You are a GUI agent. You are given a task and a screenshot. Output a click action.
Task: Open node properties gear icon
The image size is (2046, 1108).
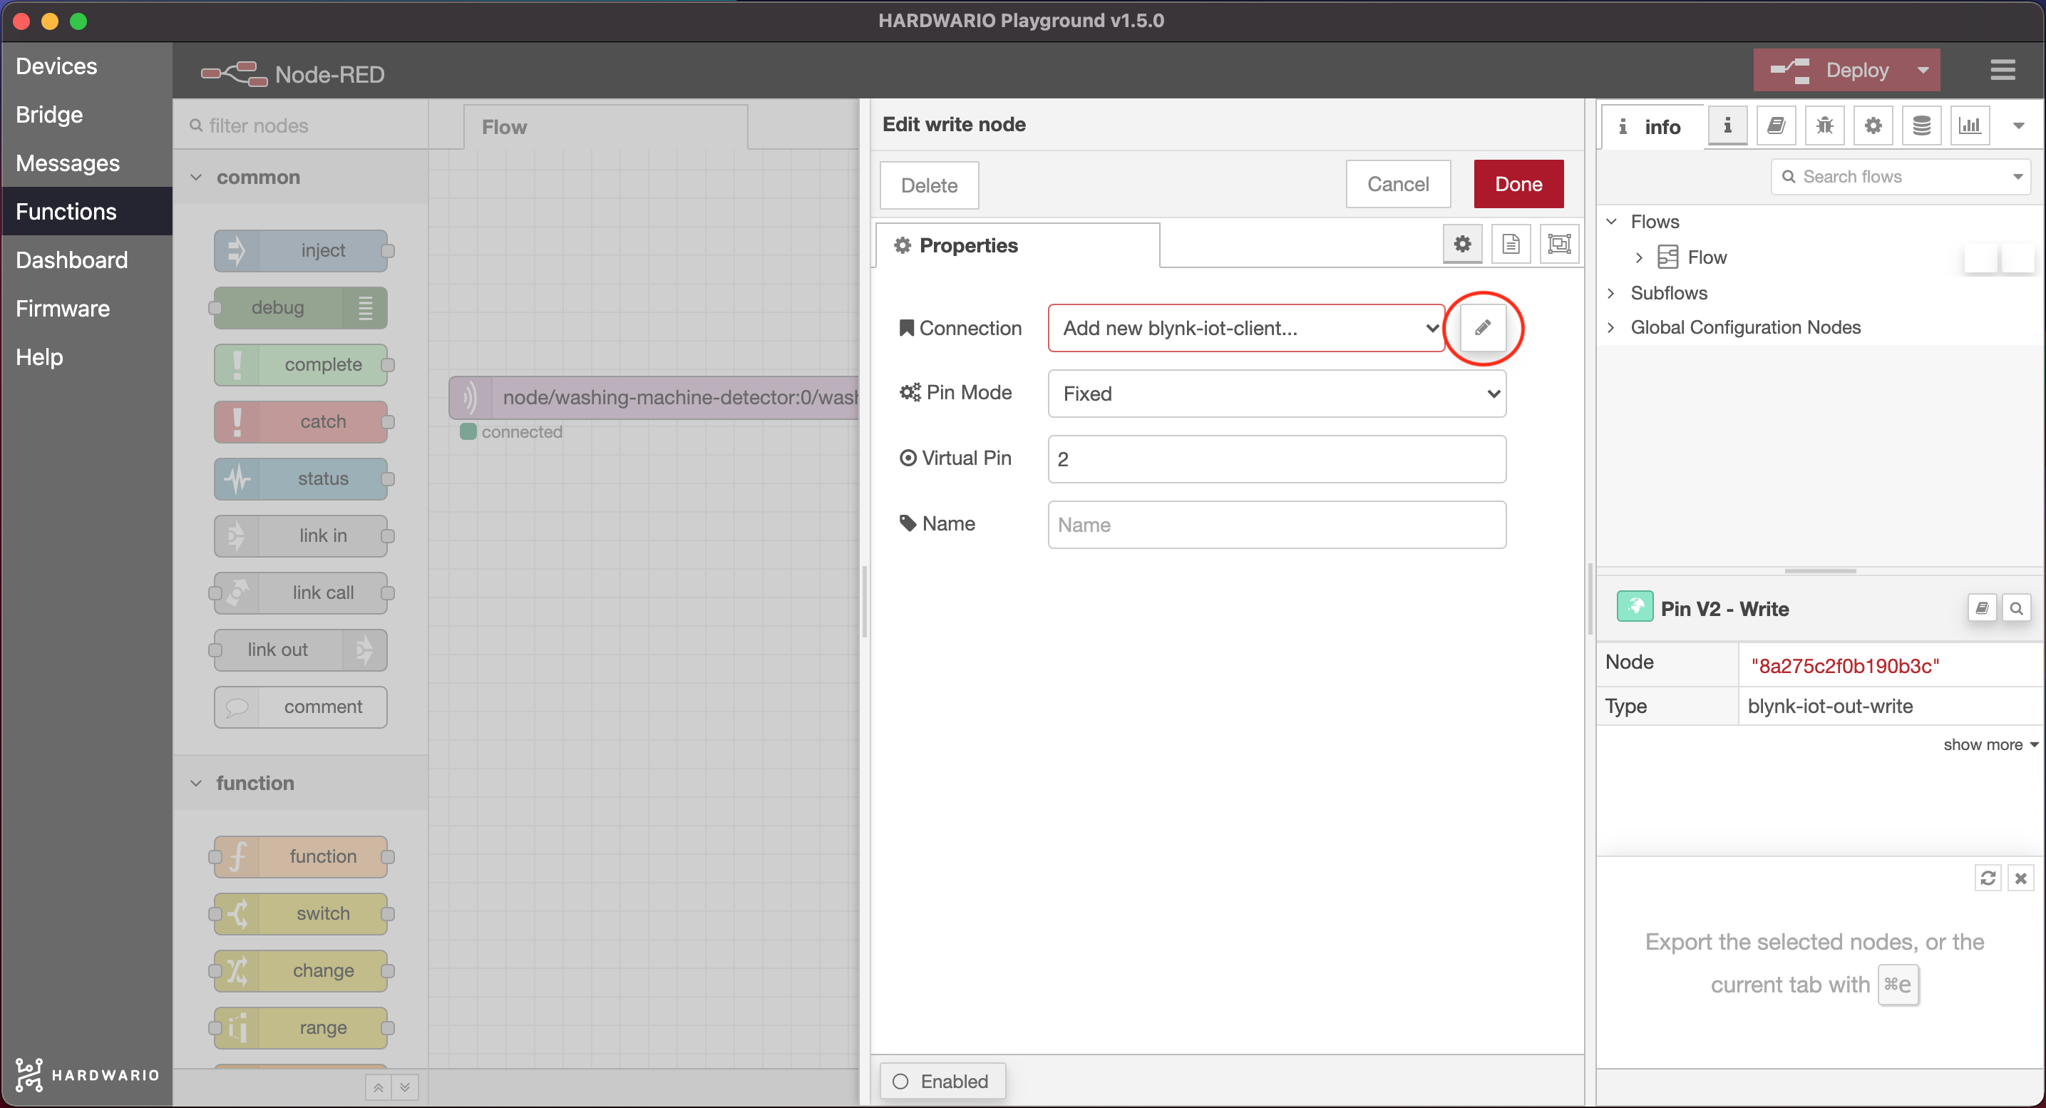[x=1462, y=244]
